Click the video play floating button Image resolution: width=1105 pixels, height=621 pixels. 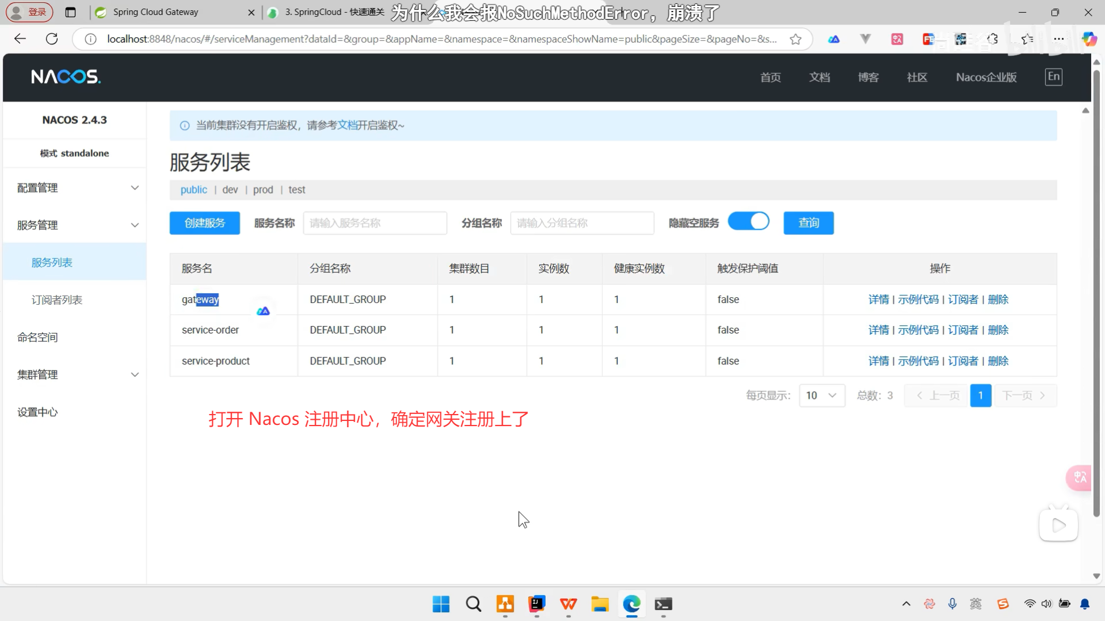(x=1058, y=524)
